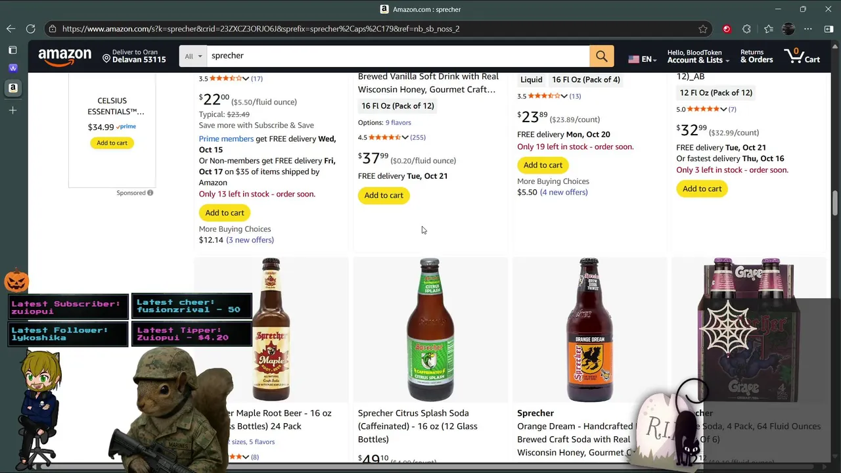Select 12 Fl Oz (Pack of 12) option
841x473 pixels.
click(x=716, y=93)
